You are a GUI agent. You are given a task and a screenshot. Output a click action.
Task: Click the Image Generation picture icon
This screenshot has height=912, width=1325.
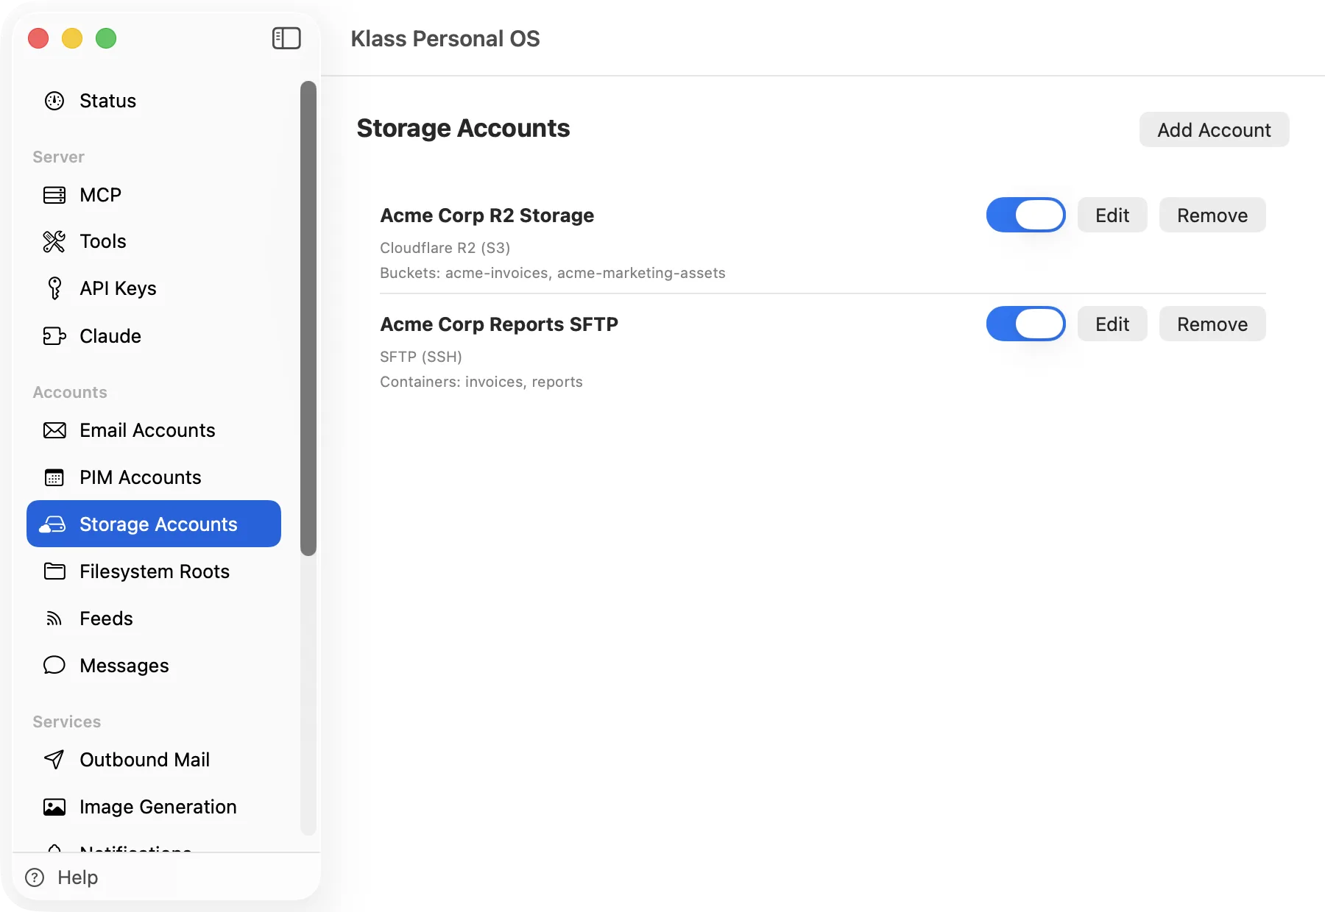tap(54, 807)
